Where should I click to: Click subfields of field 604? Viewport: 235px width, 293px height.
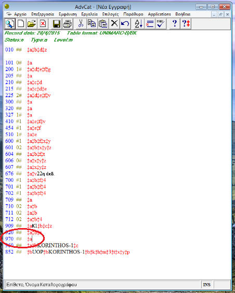click(36, 154)
